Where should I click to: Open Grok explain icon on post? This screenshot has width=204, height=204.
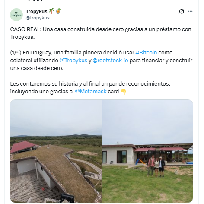[x=182, y=11]
